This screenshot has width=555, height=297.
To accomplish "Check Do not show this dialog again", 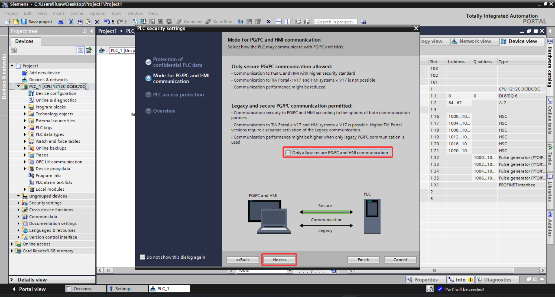I will coord(143,257).
